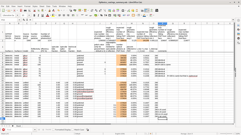241x135 pixels.
Task: Toggle Freeze Rows and Columns
Action: (x=146, y=10)
